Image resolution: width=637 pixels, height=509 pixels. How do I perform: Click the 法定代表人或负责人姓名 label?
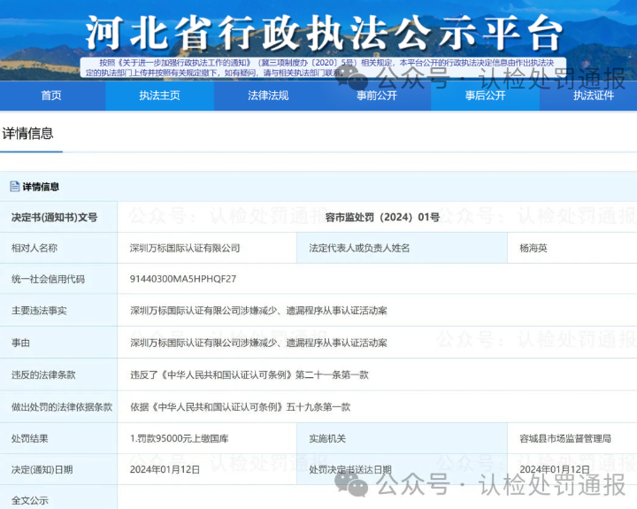[x=359, y=248]
